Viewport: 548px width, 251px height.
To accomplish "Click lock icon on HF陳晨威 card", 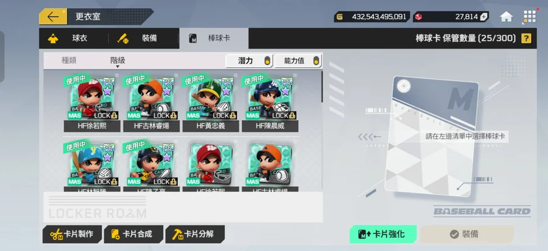I will [292, 115].
